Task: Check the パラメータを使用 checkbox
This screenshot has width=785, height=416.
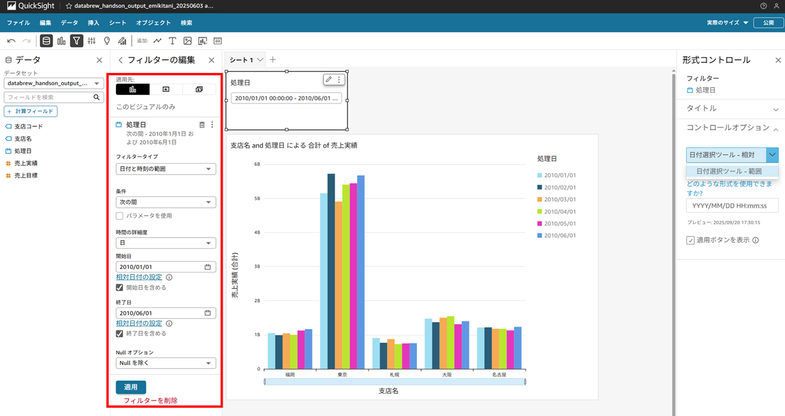Action: click(x=120, y=216)
